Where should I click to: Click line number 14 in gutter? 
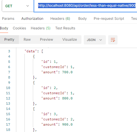coord(8,109)
